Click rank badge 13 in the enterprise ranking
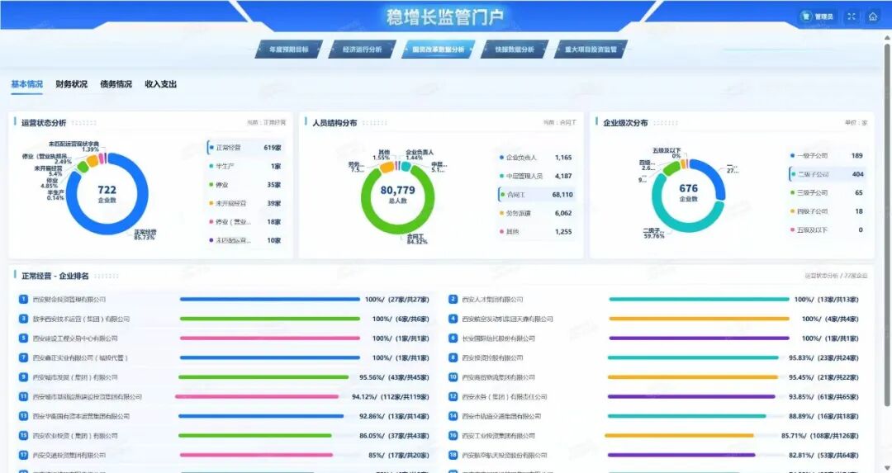 (23, 416)
